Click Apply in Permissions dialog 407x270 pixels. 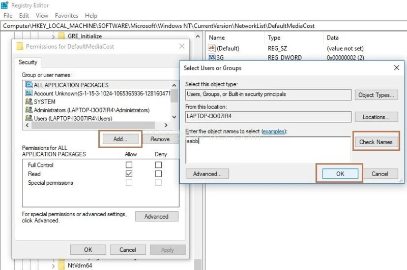(x=167, y=250)
